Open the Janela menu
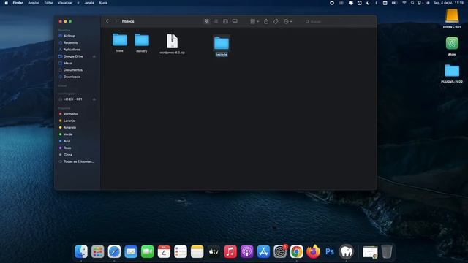Viewport: 468px width, 263px height. 89,3
